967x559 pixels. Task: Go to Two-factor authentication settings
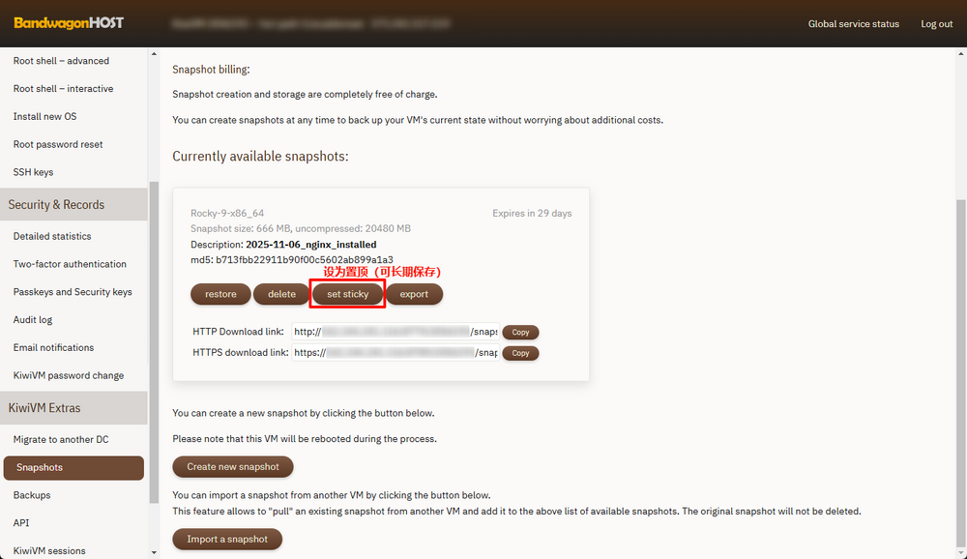tap(70, 264)
